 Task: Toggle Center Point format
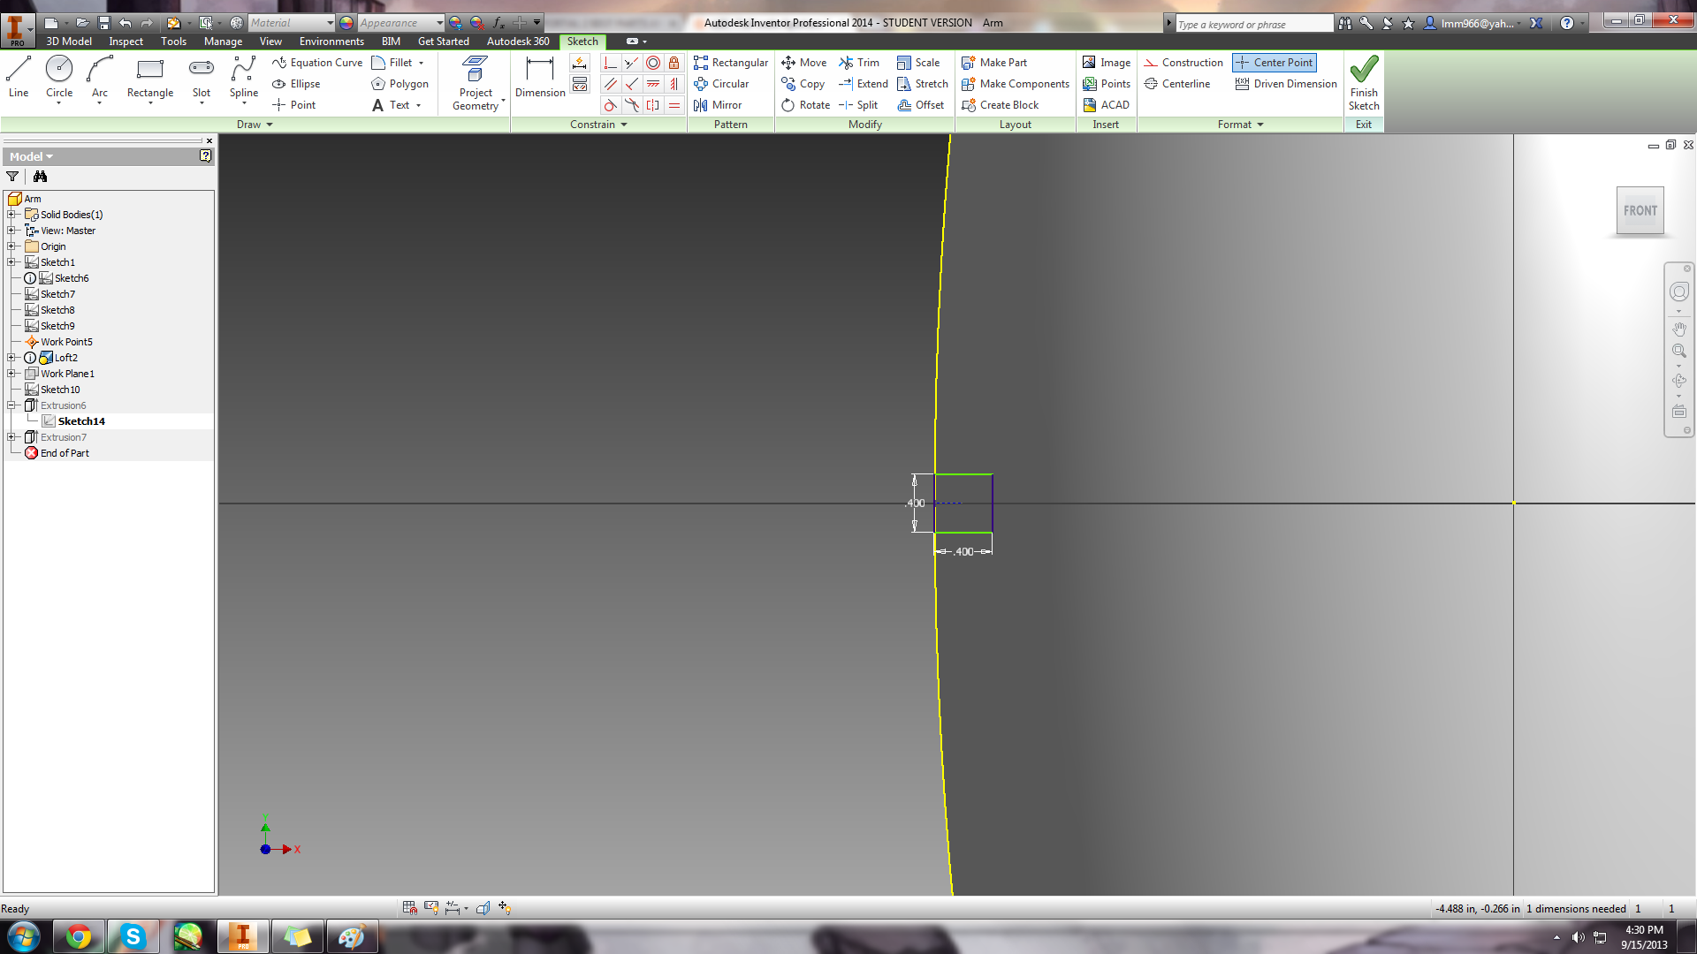pyautogui.click(x=1275, y=63)
